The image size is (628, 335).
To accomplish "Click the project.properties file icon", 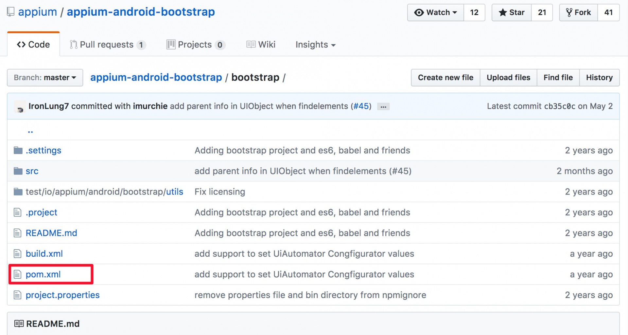I will (x=17, y=295).
